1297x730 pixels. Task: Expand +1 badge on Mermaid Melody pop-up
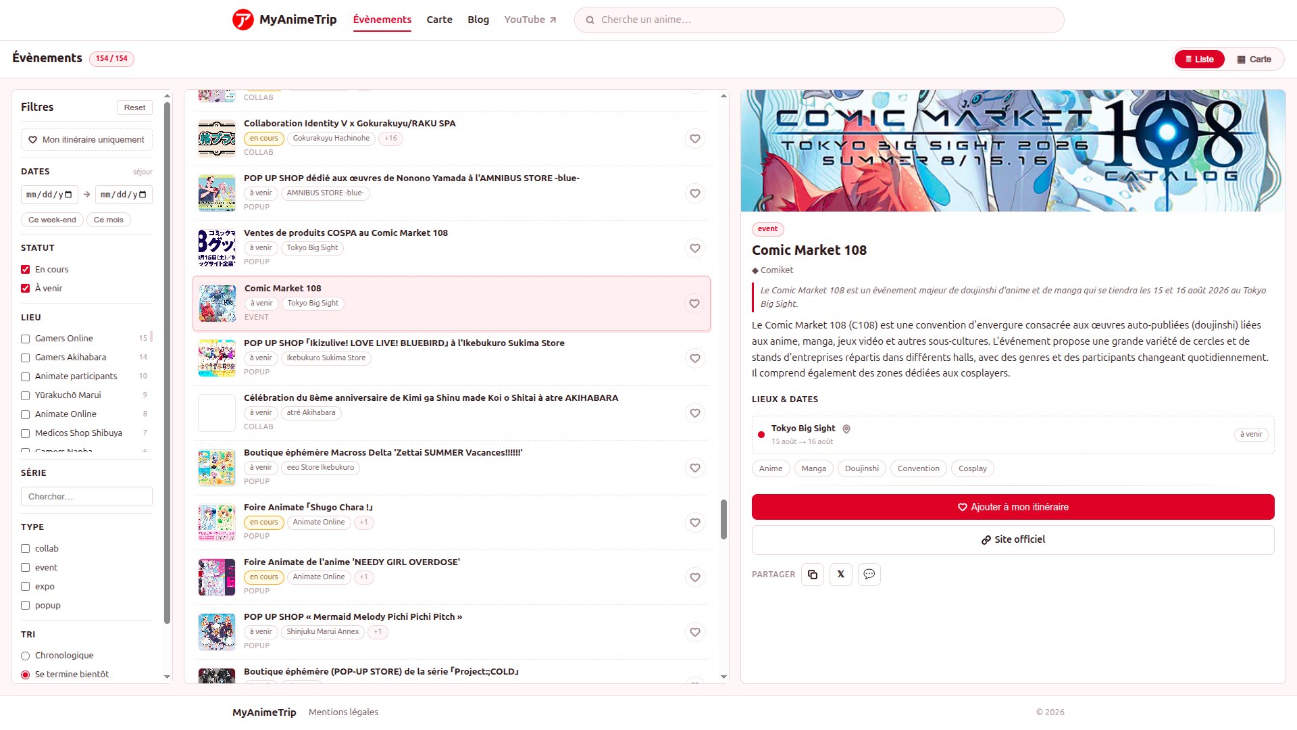(378, 632)
